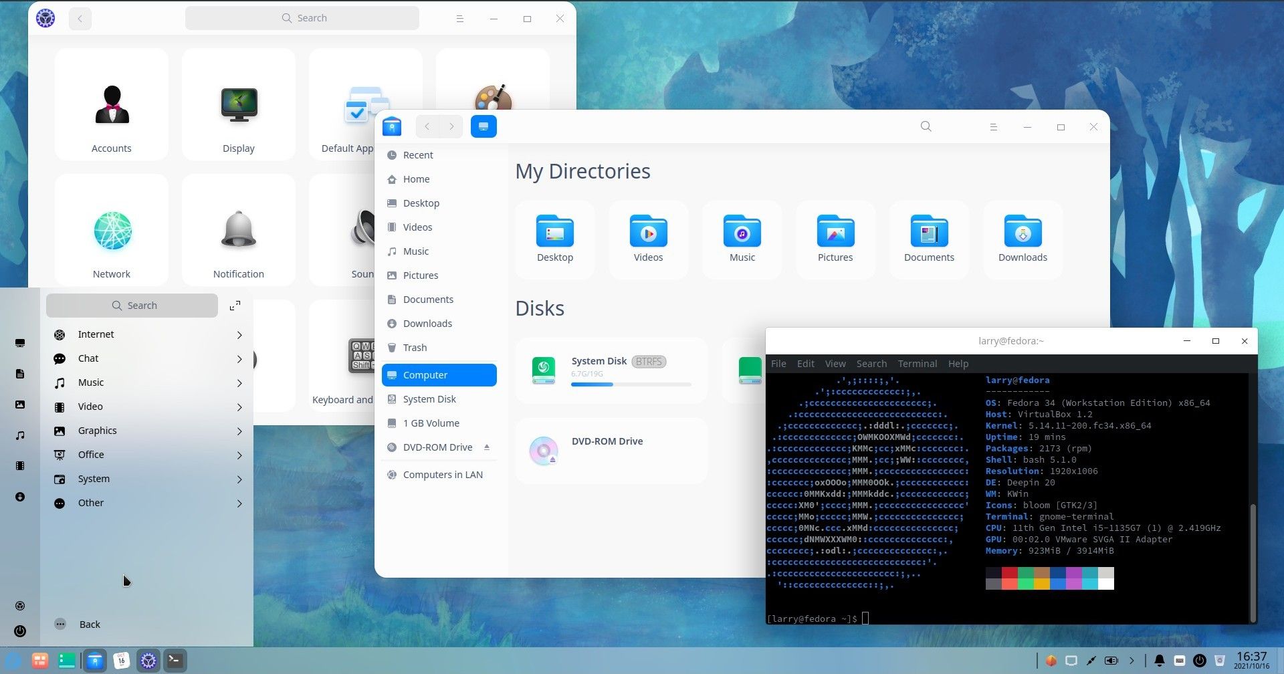Open the notification bell in the system tray
The width and height of the screenshot is (1284, 674).
tap(1160, 660)
